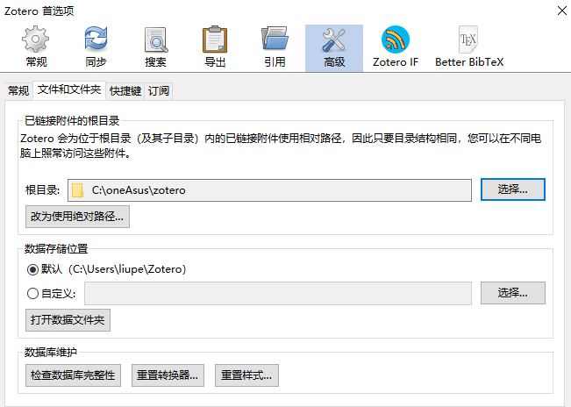Open the 同步 (Sync) preferences pane
Viewport: 571px width, 407px height.
click(96, 47)
